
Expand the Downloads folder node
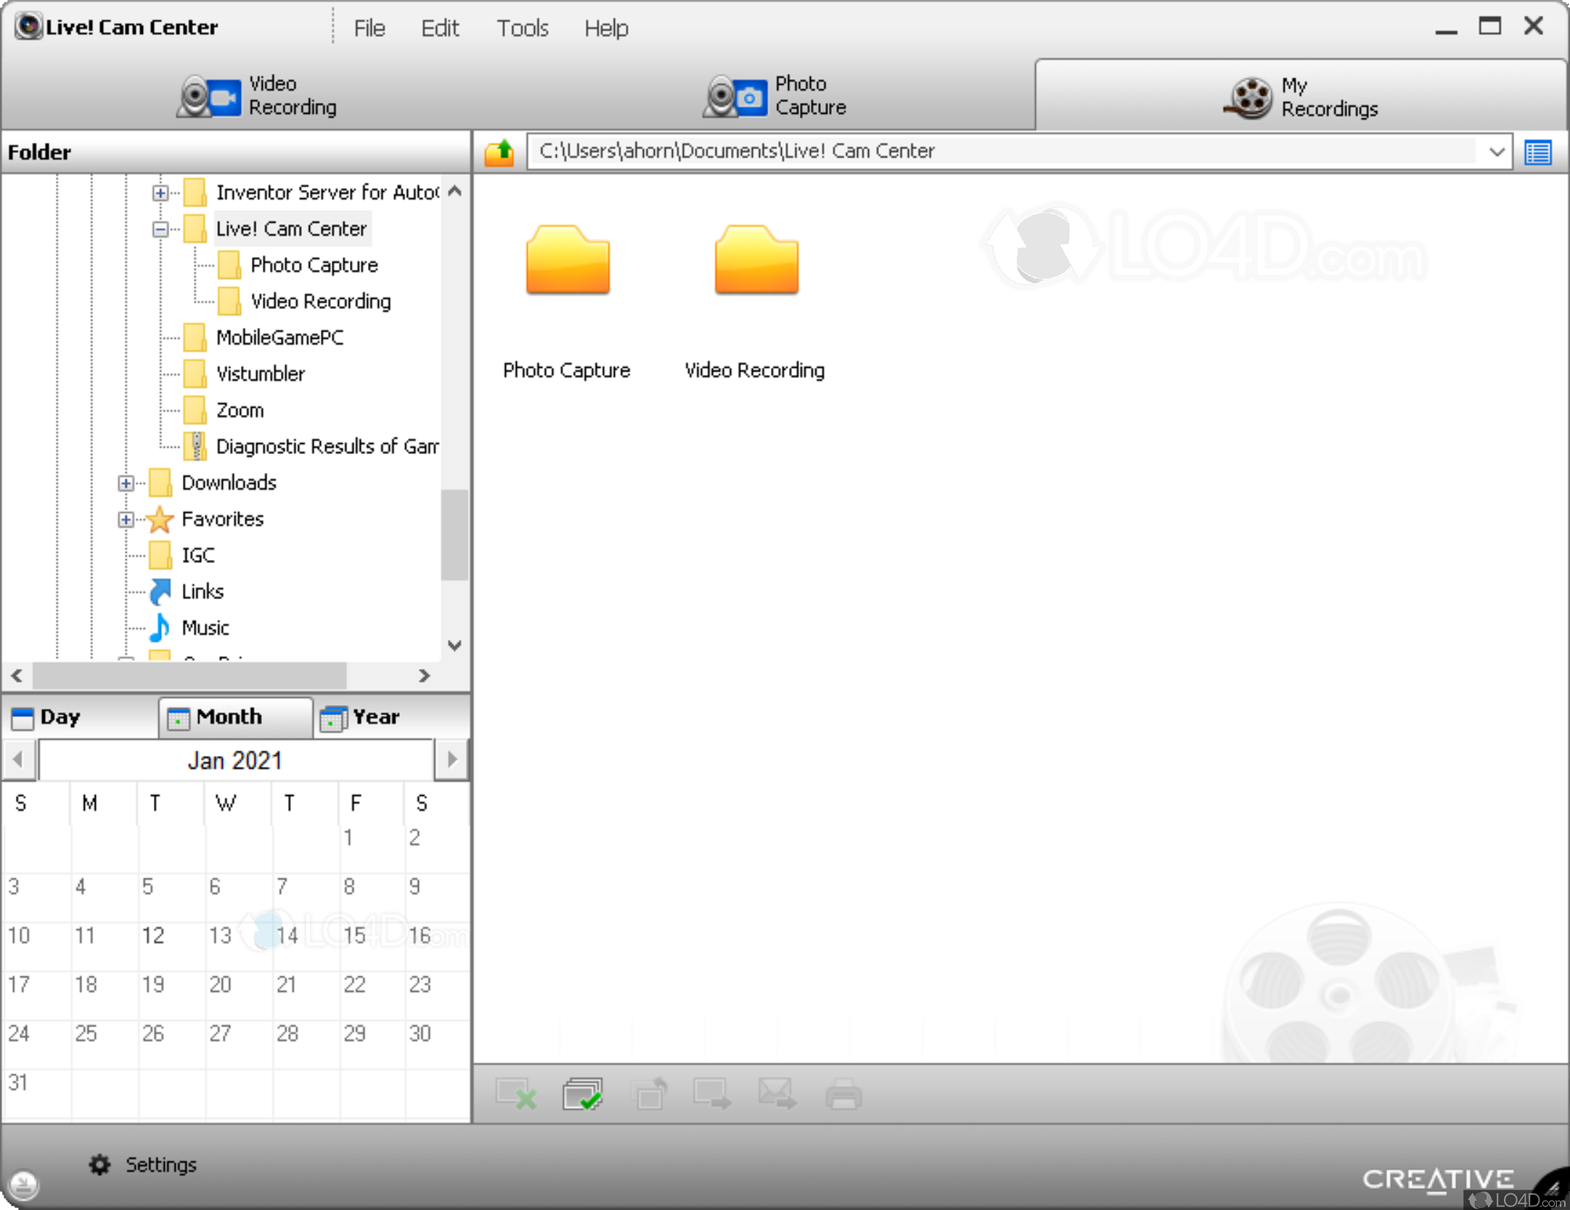coord(126,483)
